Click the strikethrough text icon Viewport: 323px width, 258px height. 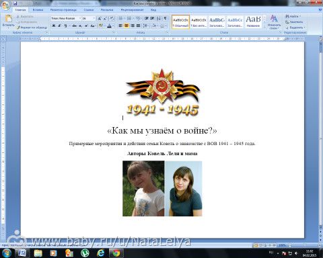(75, 26)
